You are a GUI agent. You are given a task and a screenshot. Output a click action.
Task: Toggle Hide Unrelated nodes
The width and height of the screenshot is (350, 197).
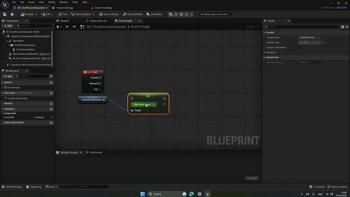click(x=81, y=14)
